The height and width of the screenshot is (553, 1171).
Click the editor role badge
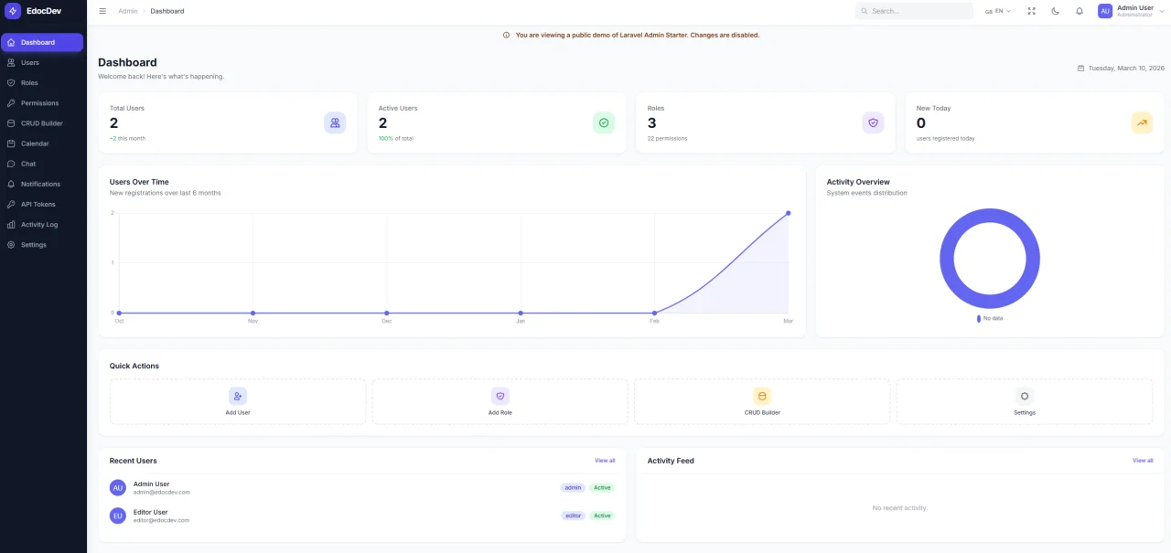(574, 516)
